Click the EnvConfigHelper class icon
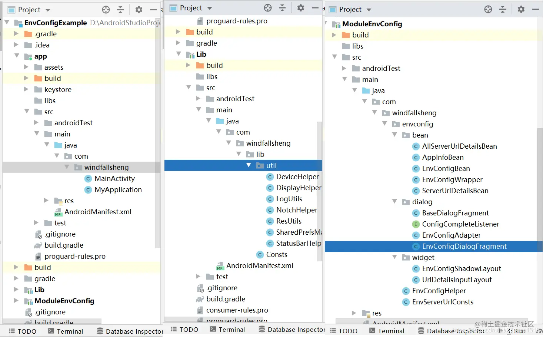Image resolution: width=543 pixels, height=337 pixels. [406, 291]
